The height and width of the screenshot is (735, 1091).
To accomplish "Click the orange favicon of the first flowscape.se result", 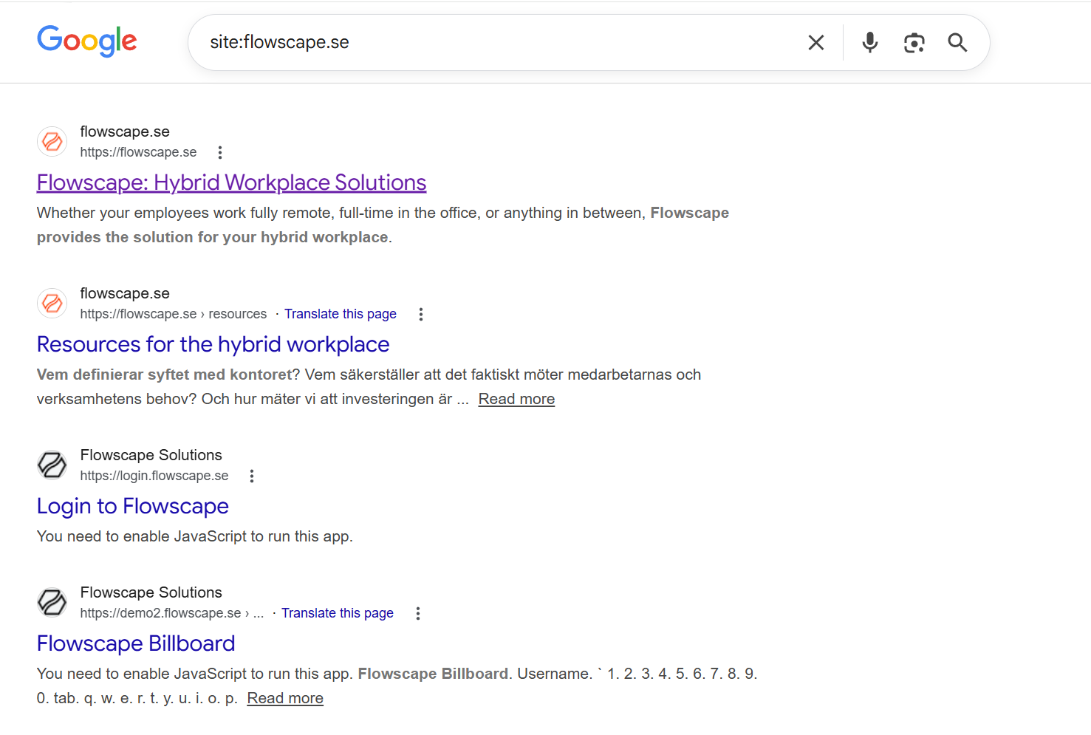I will 52,141.
